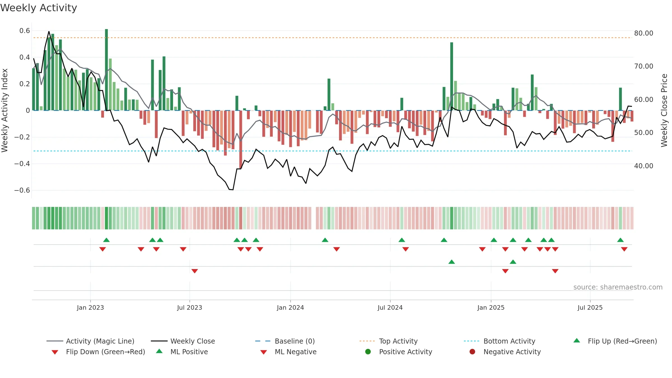Screen dimensions: 672x378
Task: Click the Jul 2023 axis label
Action: click(190, 307)
